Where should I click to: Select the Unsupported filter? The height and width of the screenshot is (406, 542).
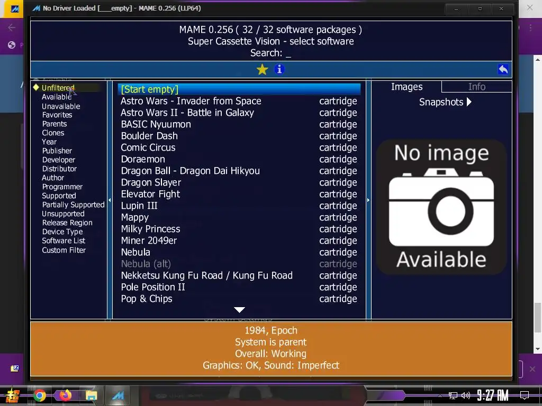pyautogui.click(x=63, y=214)
